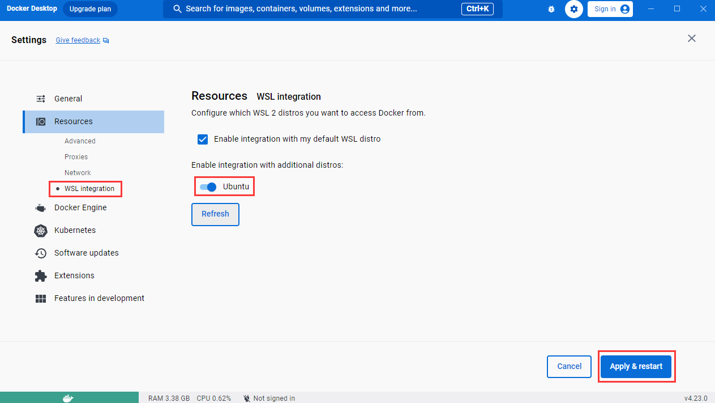Open the General settings section
This screenshot has height=403, width=715.
(x=93, y=99)
